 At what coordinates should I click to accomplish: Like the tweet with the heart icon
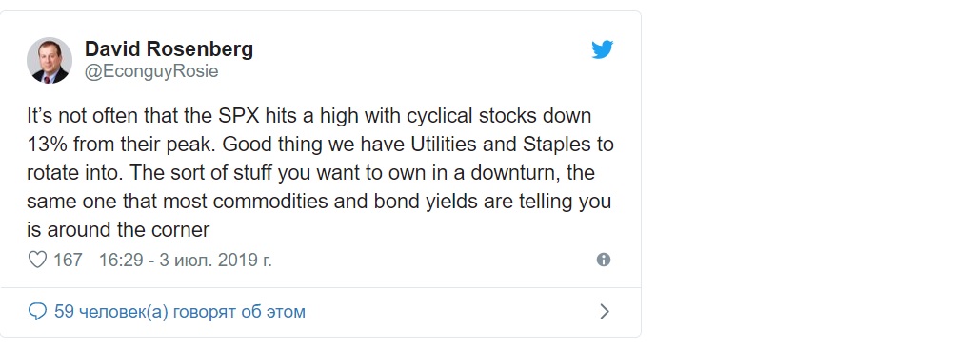[38, 260]
